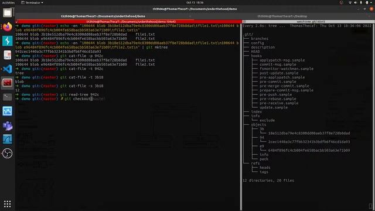375x211 pixels.
Task: Open the Files manager from the dock
Action: [x=8, y=13]
